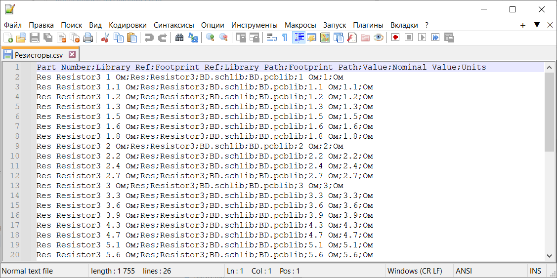
Task: Toggle word wrap in toolbar
Action: 271,38
